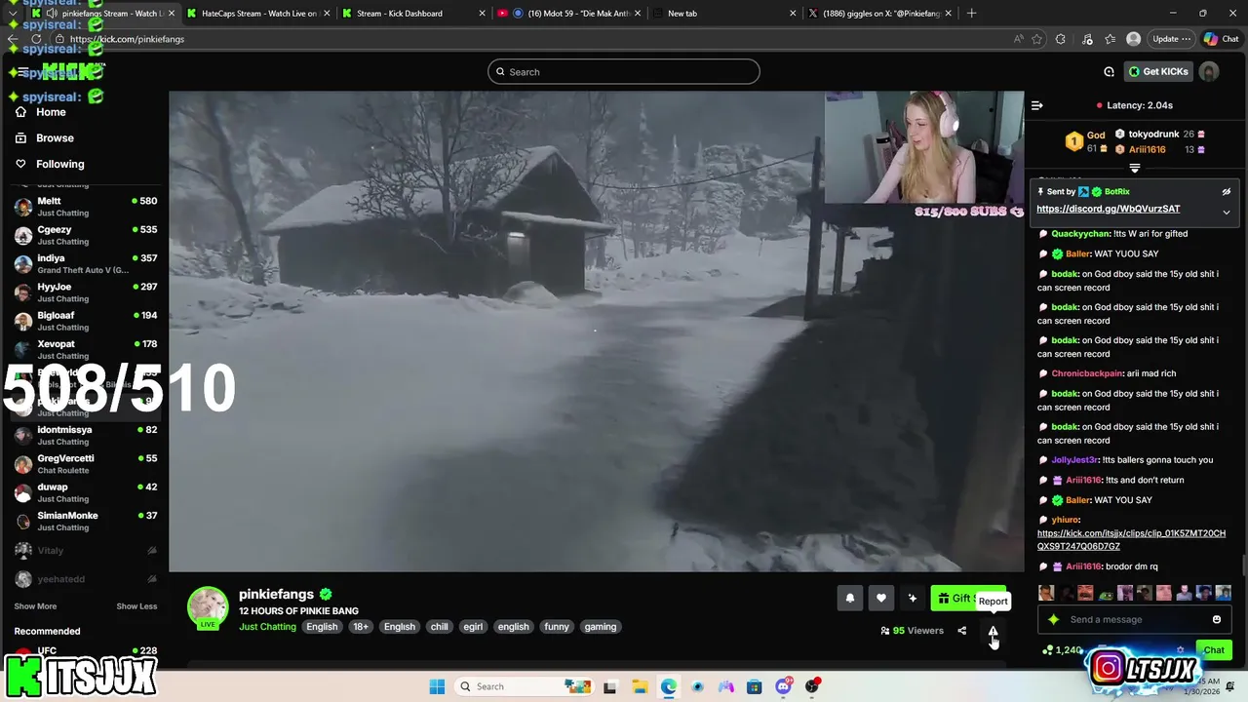Click the Send a message input field
1248x702 pixels.
pyautogui.click(x=1136, y=619)
